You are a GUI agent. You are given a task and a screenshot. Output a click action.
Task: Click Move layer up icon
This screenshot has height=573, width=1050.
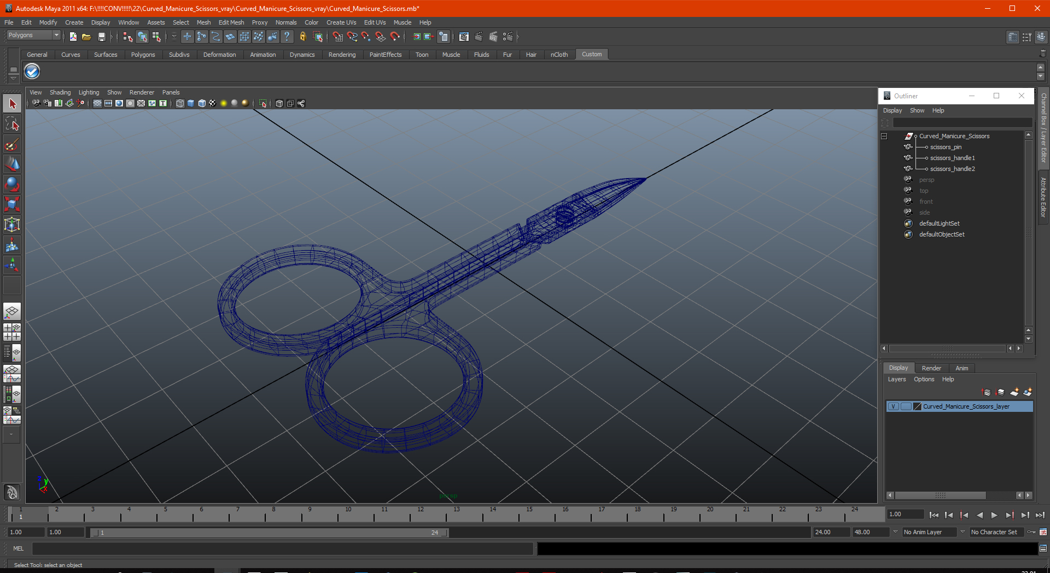tap(987, 392)
